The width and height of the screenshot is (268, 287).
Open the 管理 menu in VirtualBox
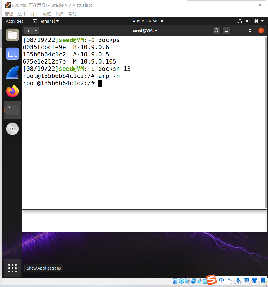tap(9, 14)
